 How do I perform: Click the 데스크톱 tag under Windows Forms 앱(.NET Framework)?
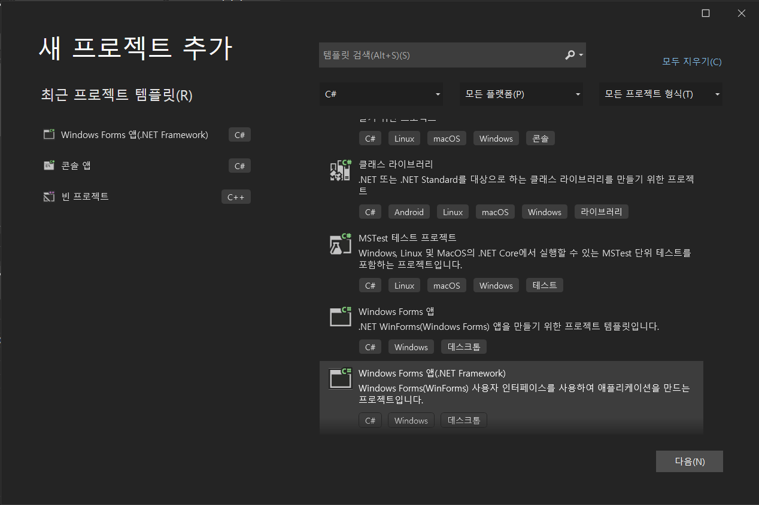[464, 420]
